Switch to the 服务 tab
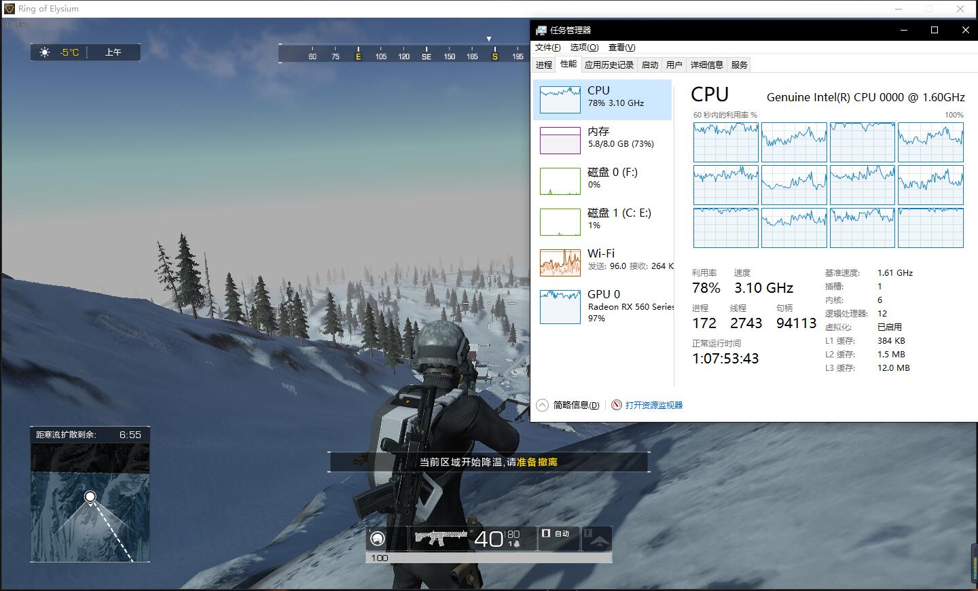978x591 pixels. 740,65
